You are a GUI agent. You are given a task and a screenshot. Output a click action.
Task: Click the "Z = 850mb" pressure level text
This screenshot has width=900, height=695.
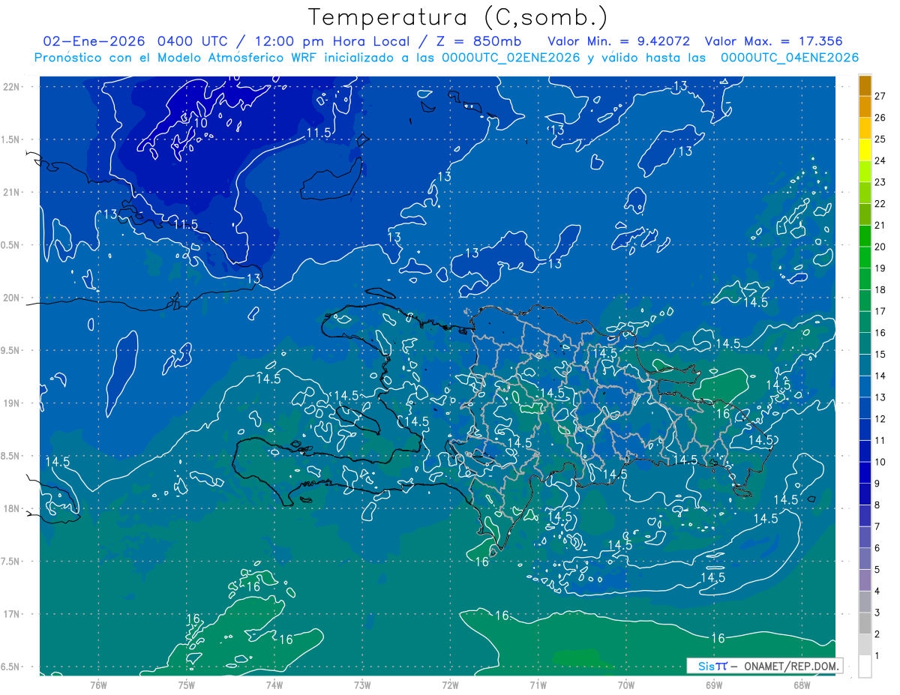coord(477,41)
